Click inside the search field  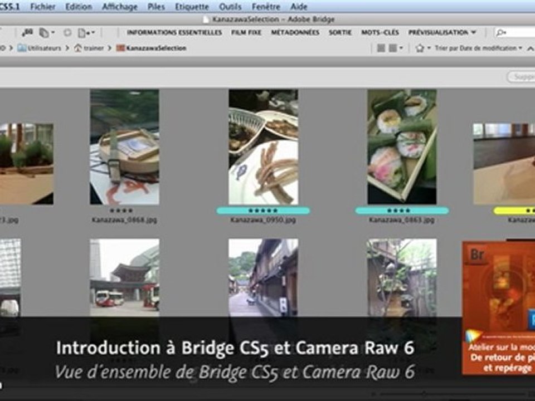pos(514,33)
